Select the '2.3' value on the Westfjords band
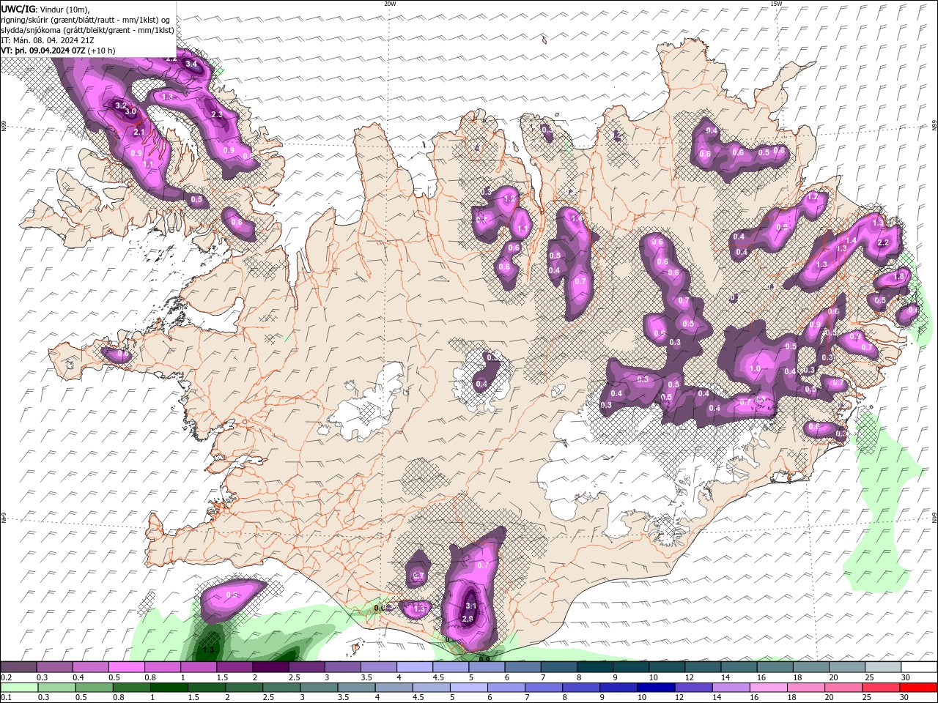The image size is (938, 703). (217, 115)
